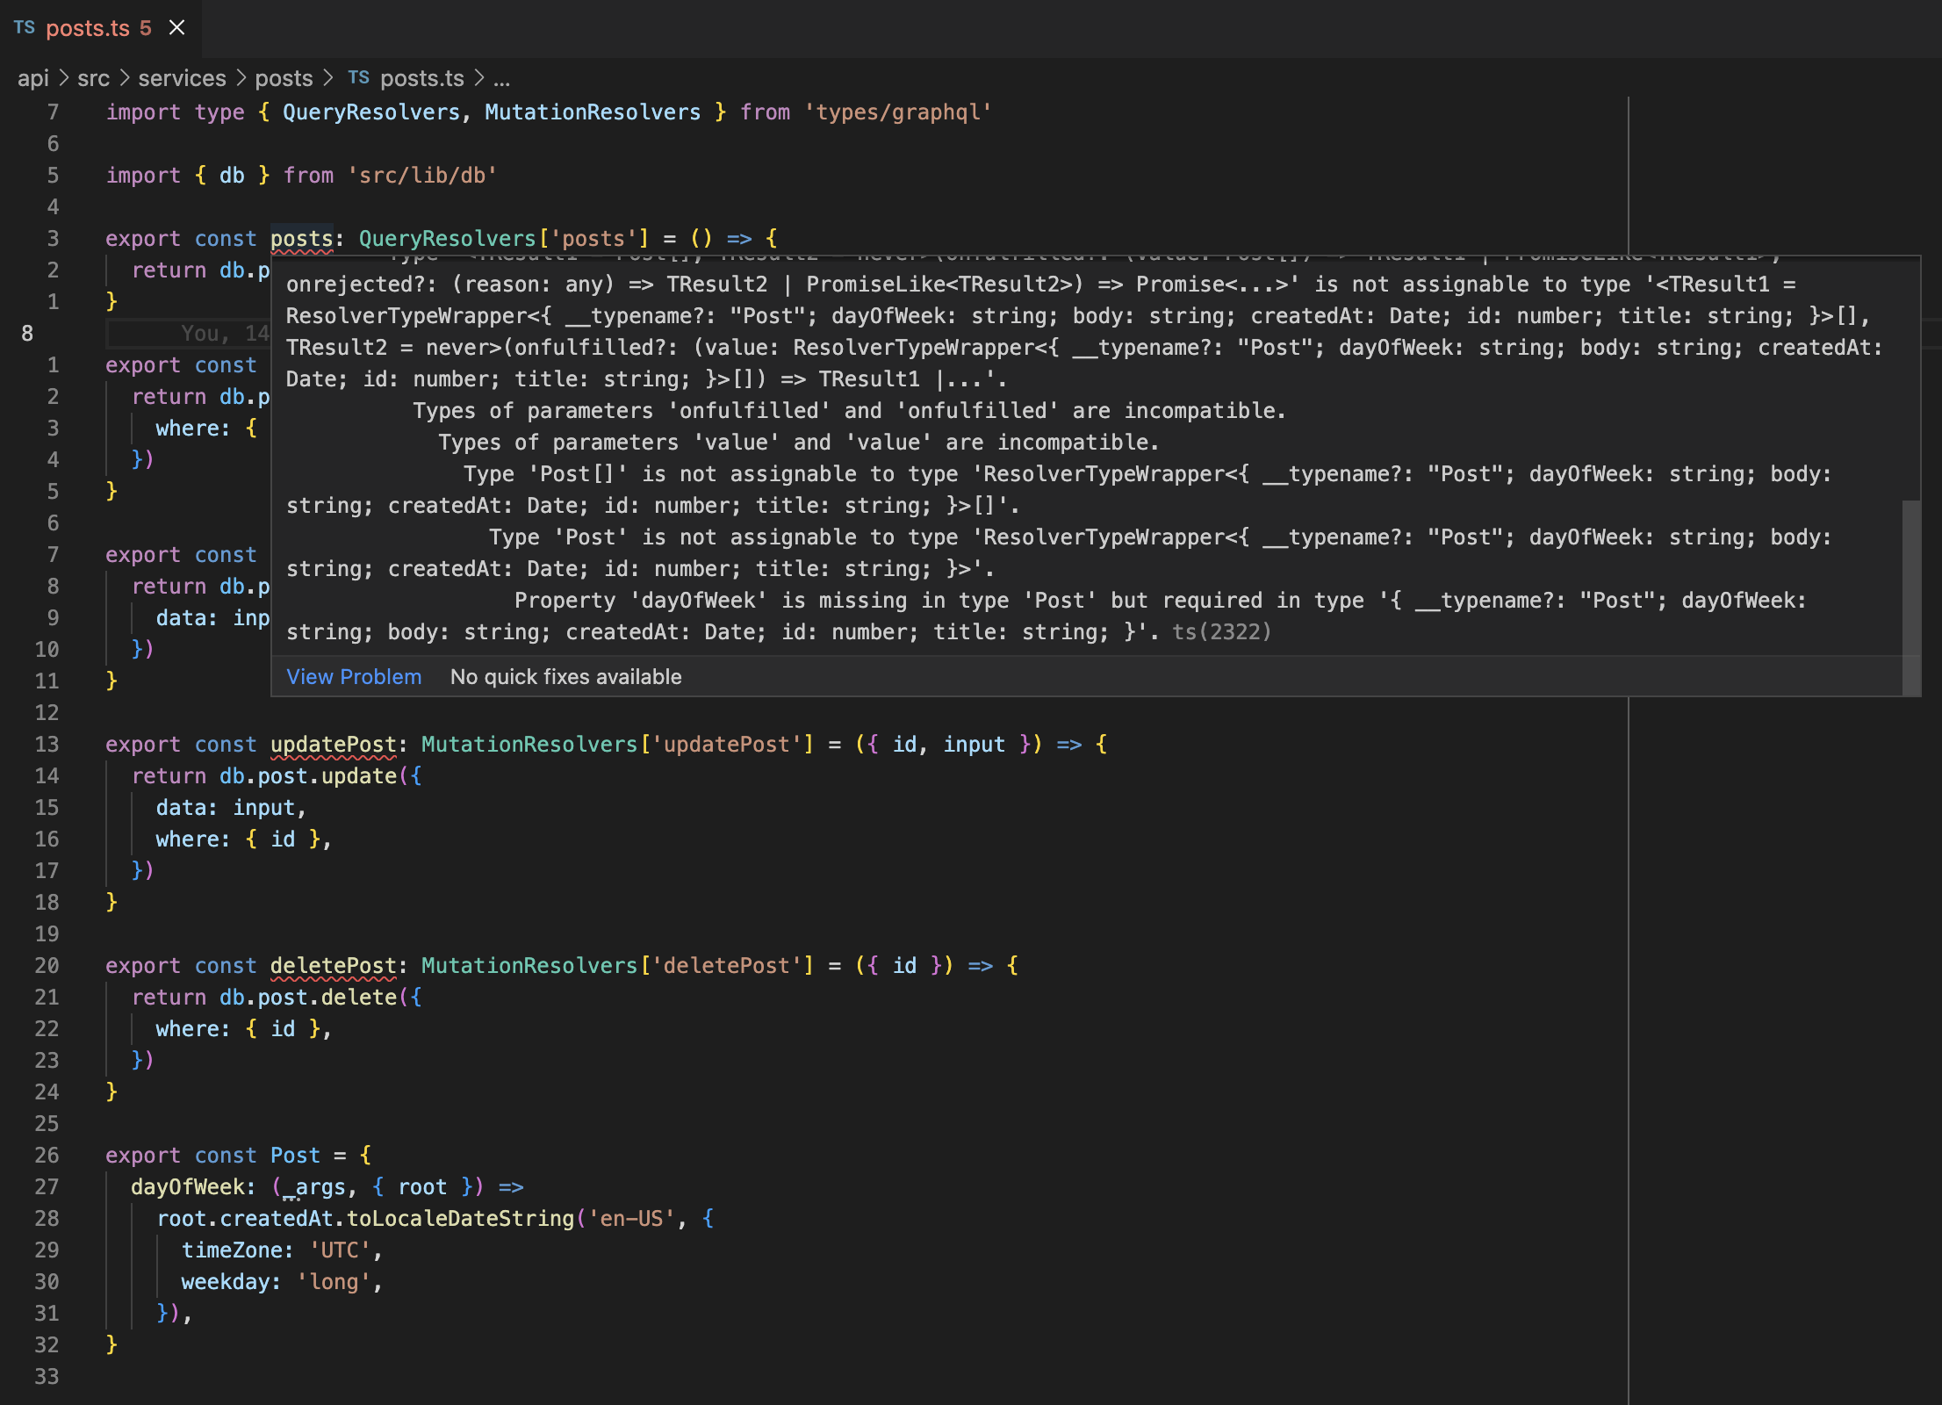Open the 'src' breadcrumb segment
Image resolution: width=1942 pixels, height=1405 pixels.
click(93, 78)
